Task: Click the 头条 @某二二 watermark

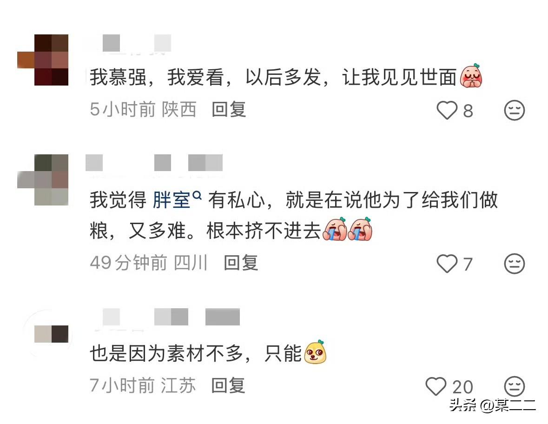Action: [x=492, y=405]
